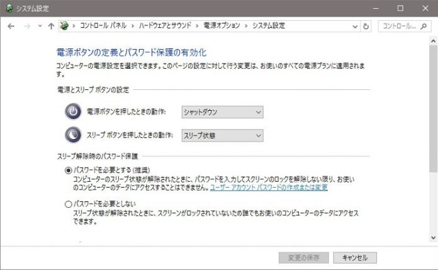Open power button action dropdown シャットダウン
The width and height of the screenshot is (438, 270).
[x=222, y=112]
